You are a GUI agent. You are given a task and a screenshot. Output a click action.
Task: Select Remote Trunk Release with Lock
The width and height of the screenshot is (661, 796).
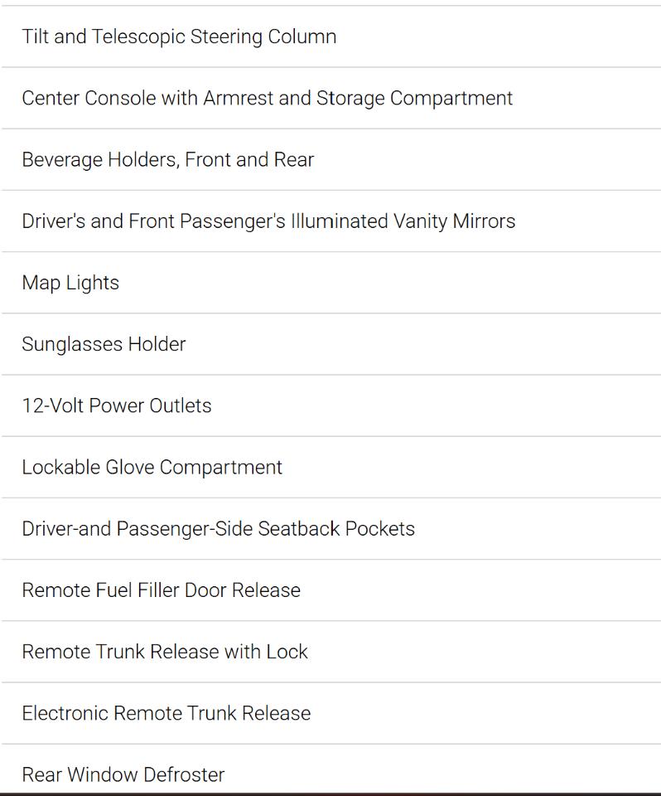click(330, 652)
